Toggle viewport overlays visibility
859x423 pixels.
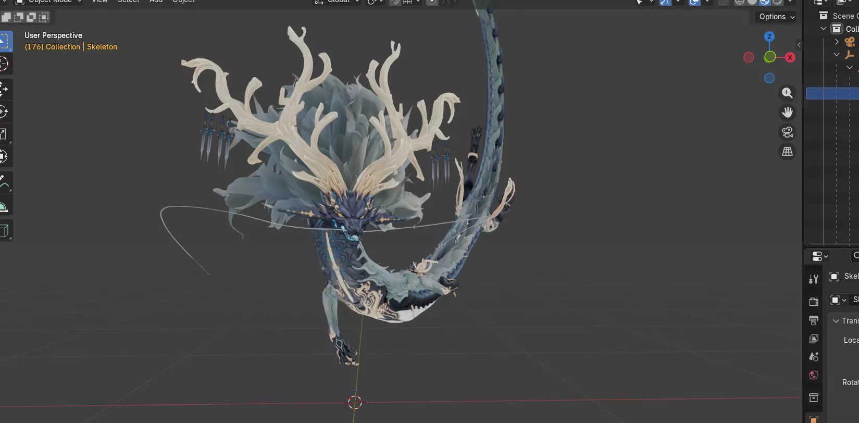click(x=694, y=2)
